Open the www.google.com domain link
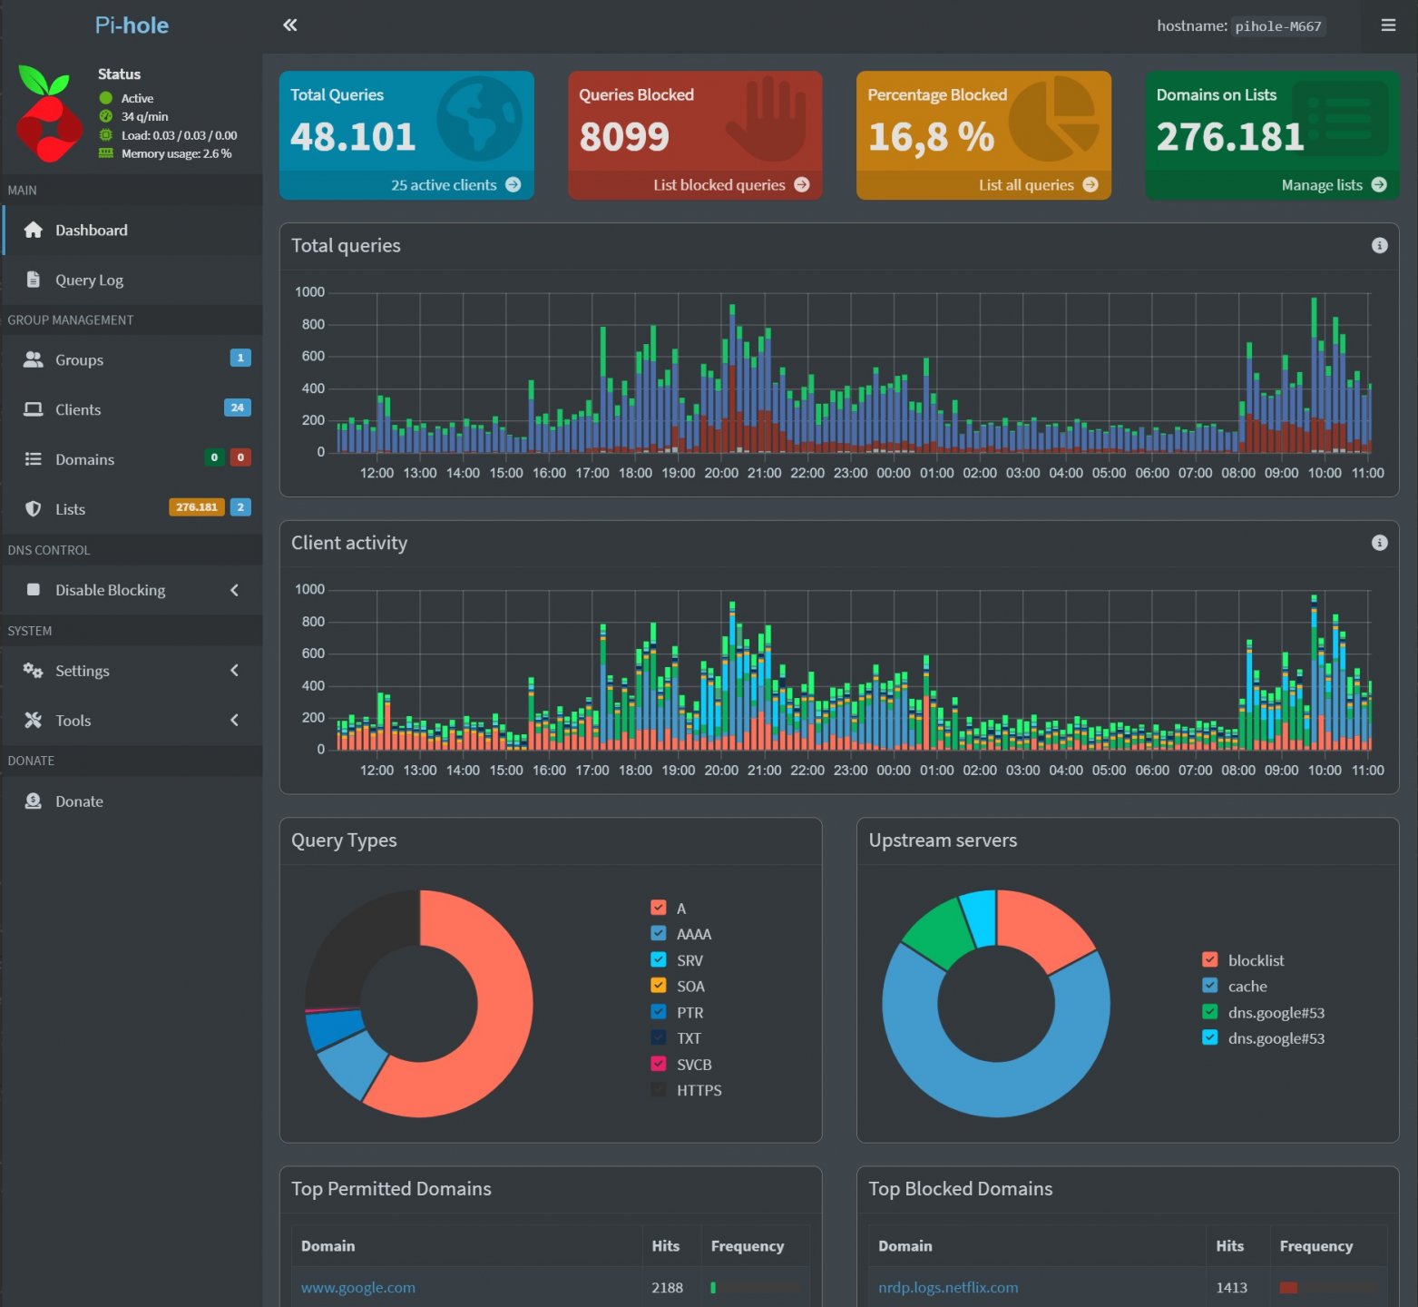The width and height of the screenshot is (1418, 1307). pyautogui.click(x=358, y=1287)
